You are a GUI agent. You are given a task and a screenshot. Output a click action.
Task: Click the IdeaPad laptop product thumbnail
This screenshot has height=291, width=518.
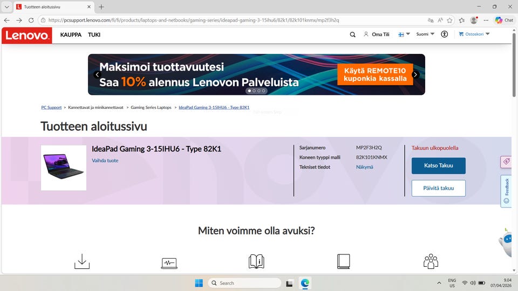[64, 168]
